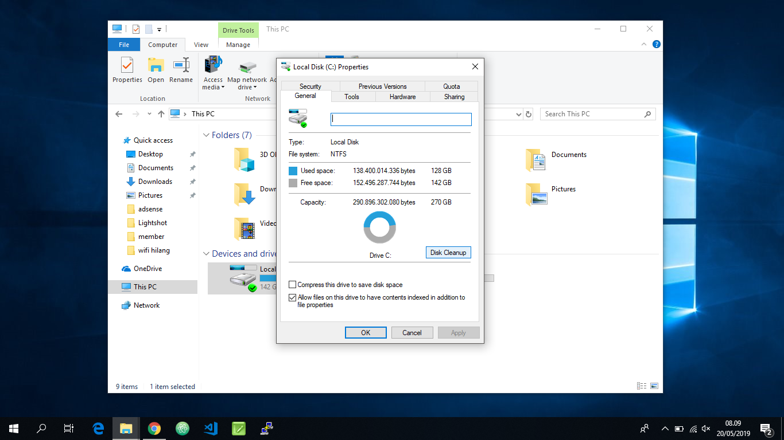Click Cancel in Properties dialog
The width and height of the screenshot is (784, 440).
coord(412,333)
